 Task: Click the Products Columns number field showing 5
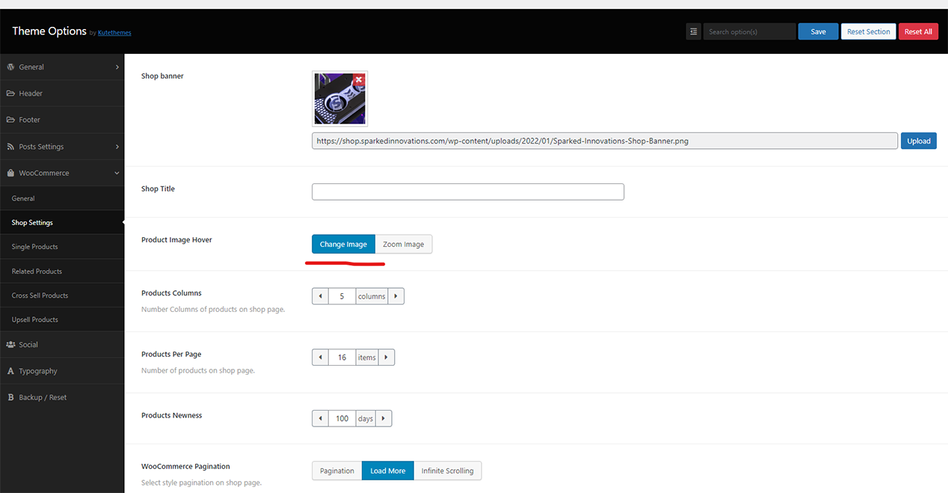coord(342,296)
